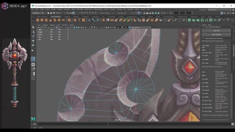Click the Save Scene icon
Viewport: 235px width, 132px height.
pos(54,13)
